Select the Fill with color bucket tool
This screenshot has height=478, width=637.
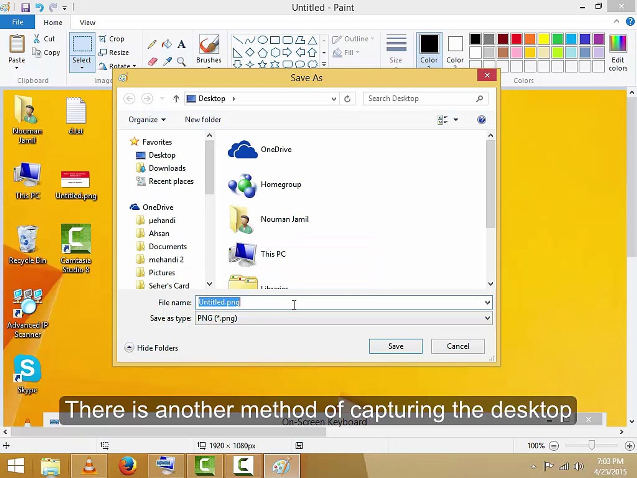tap(167, 44)
